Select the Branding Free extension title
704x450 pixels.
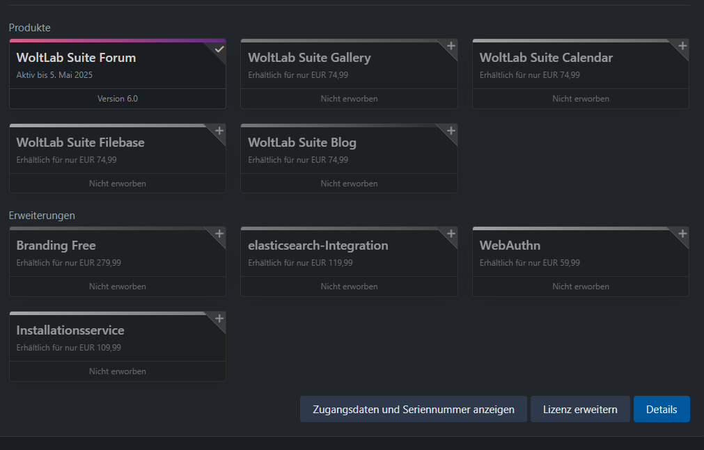pos(56,246)
